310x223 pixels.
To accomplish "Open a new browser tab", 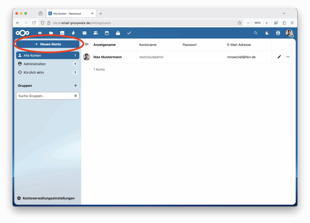I will 101,13.
